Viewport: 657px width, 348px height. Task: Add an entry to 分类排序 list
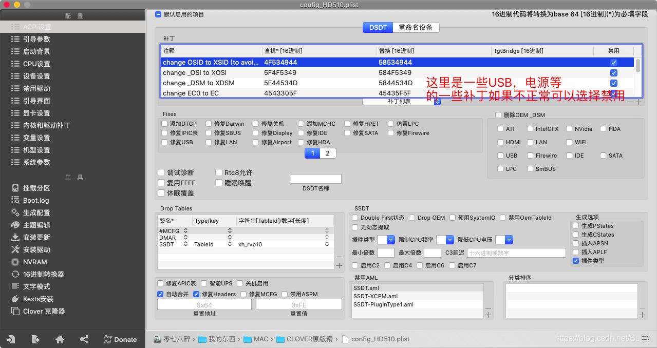coord(642,315)
